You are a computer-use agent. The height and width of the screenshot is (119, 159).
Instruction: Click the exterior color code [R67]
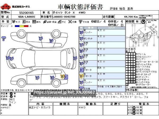coord(12,99)
